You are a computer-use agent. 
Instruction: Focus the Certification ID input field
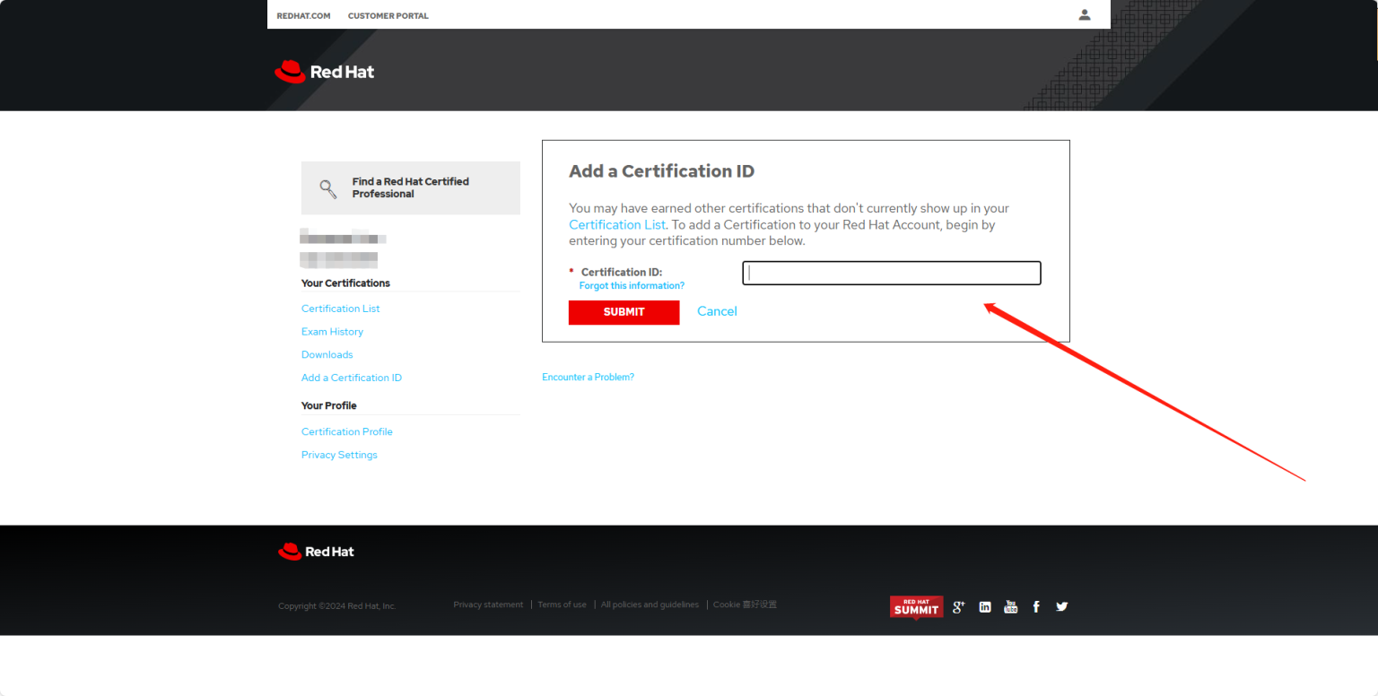coord(891,273)
